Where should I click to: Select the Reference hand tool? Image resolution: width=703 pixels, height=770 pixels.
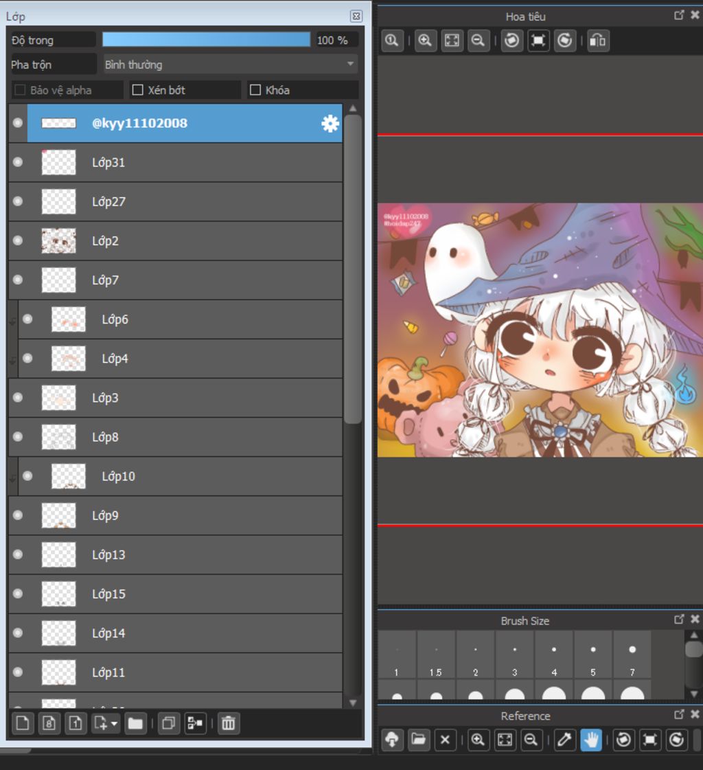[591, 740]
